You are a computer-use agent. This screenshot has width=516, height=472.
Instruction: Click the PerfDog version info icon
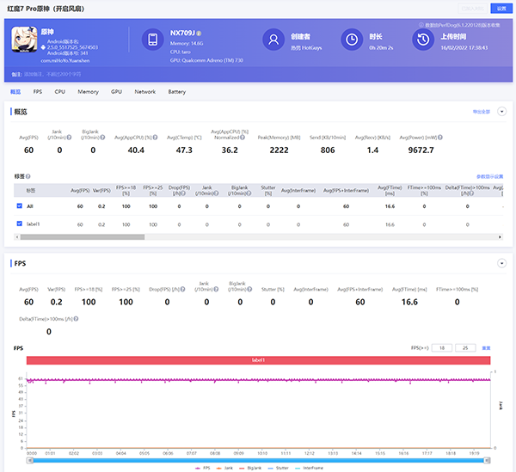click(421, 25)
